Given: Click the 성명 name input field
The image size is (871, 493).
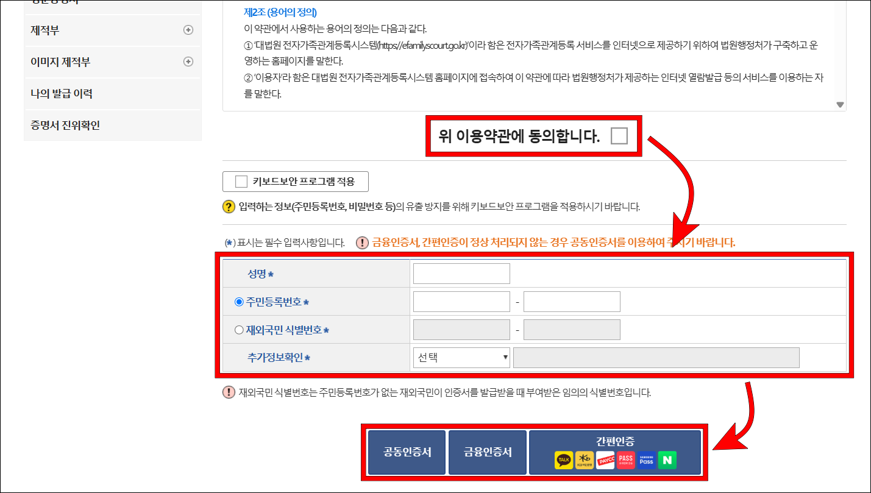Looking at the screenshot, I should (x=461, y=273).
